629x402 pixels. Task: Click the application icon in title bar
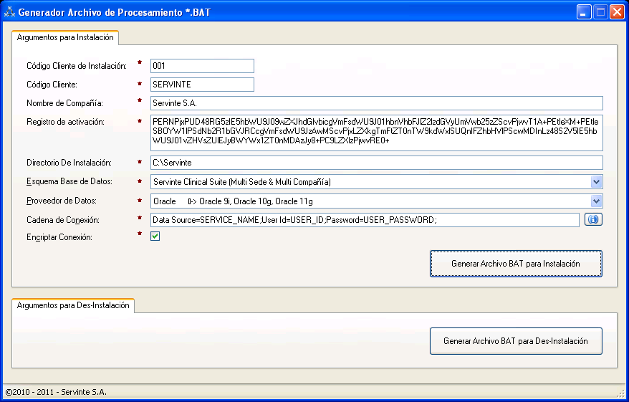pos(9,12)
